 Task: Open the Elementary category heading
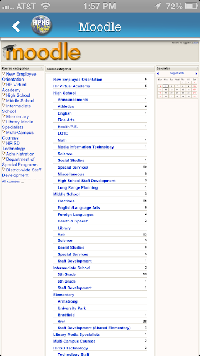point(64,295)
